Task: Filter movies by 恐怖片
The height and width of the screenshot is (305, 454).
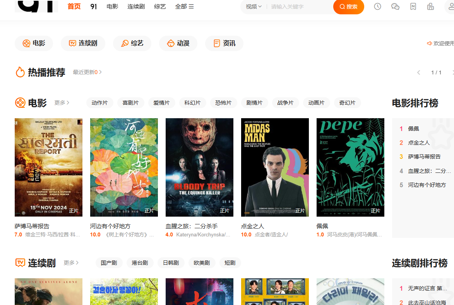Action: pos(224,103)
